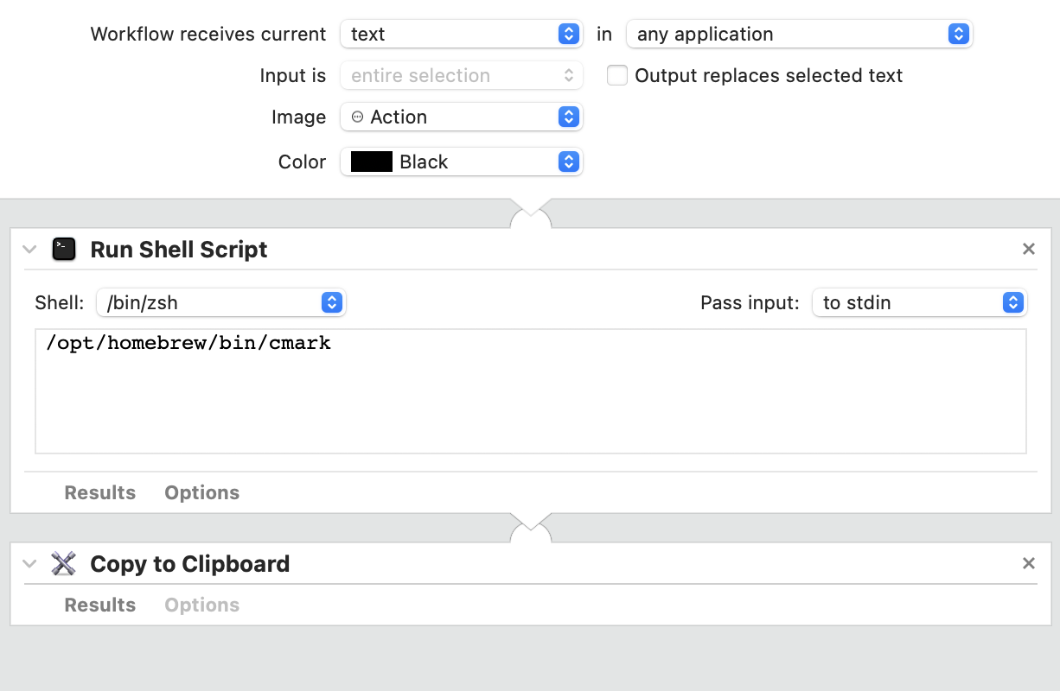The height and width of the screenshot is (691, 1060).
Task: Click the black color swatch
Action: 370,162
